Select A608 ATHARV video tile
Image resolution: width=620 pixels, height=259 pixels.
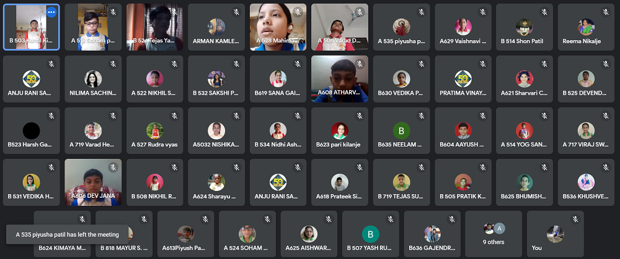340,79
